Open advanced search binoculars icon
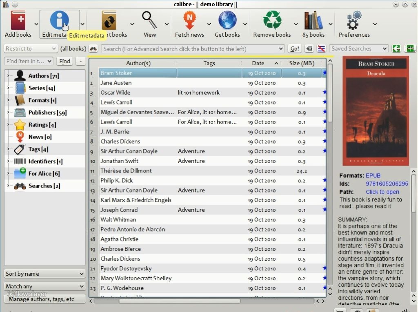The width and height of the screenshot is (418, 312). click(x=93, y=49)
